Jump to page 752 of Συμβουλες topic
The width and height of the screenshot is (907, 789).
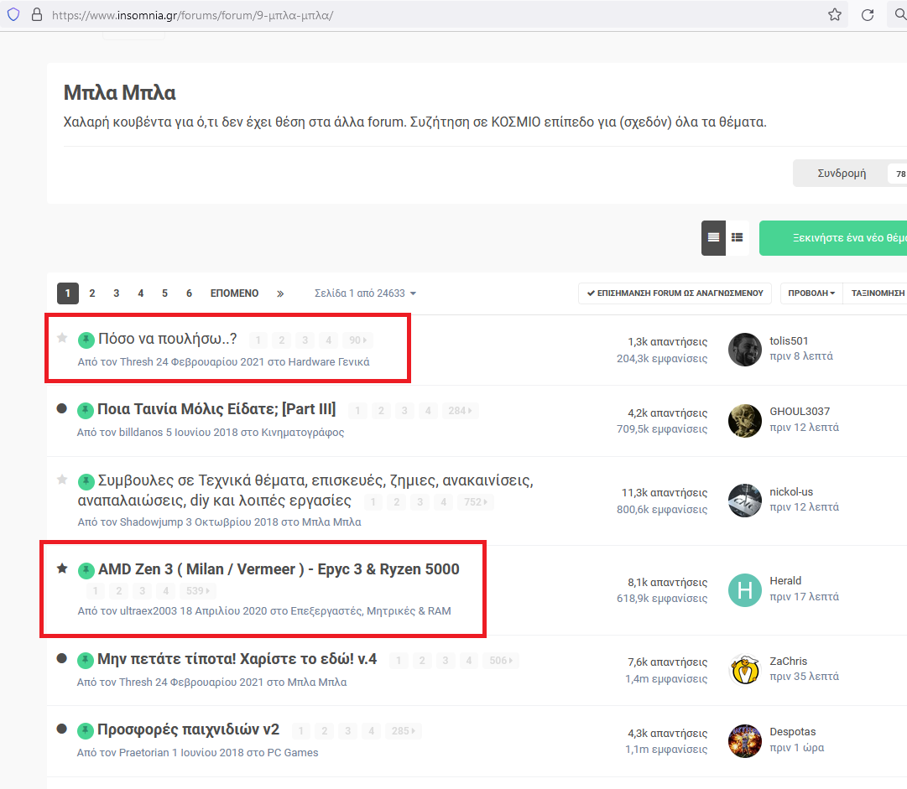pos(476,501)
